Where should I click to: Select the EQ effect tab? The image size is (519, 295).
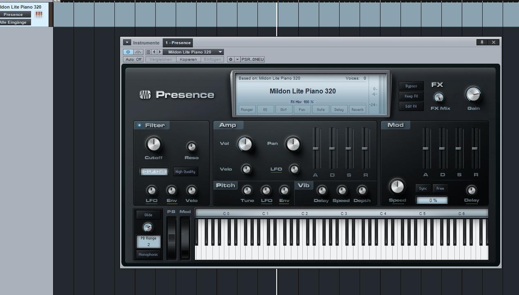[265, 109]
